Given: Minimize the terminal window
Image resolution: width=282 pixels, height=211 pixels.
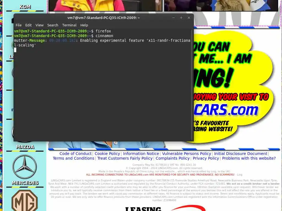Looking at the screenshot, I should pyautogui.click(x=173, y=18).
